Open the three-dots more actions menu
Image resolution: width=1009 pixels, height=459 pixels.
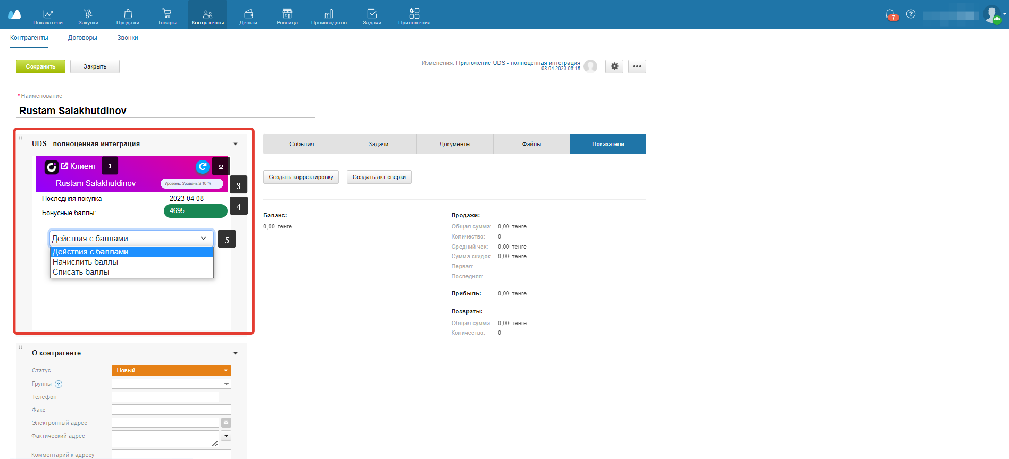637,66
